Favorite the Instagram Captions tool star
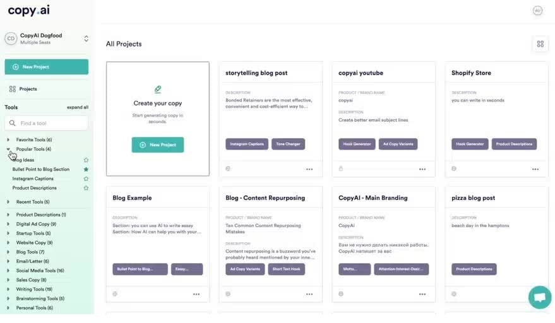This screenshot has height=323, width=555. point(87,179)
